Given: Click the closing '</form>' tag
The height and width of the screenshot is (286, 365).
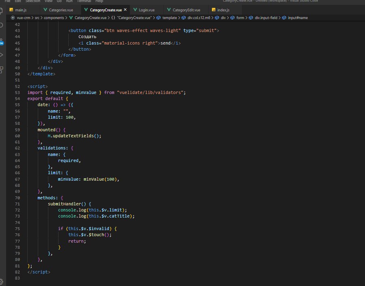Looking at the screenshot, I should pyautogui.click(x=67, y=55).
